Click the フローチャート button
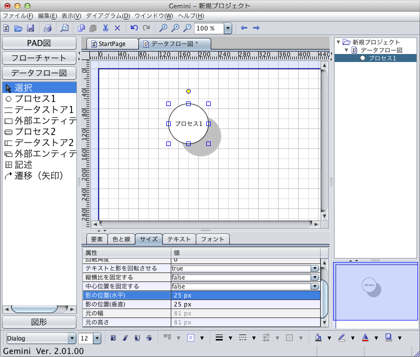Viewport: 420px width, 357px height. tap(39, 58)
